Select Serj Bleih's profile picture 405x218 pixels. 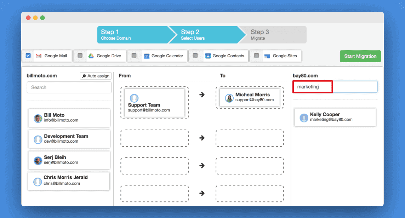click(38, 160)
